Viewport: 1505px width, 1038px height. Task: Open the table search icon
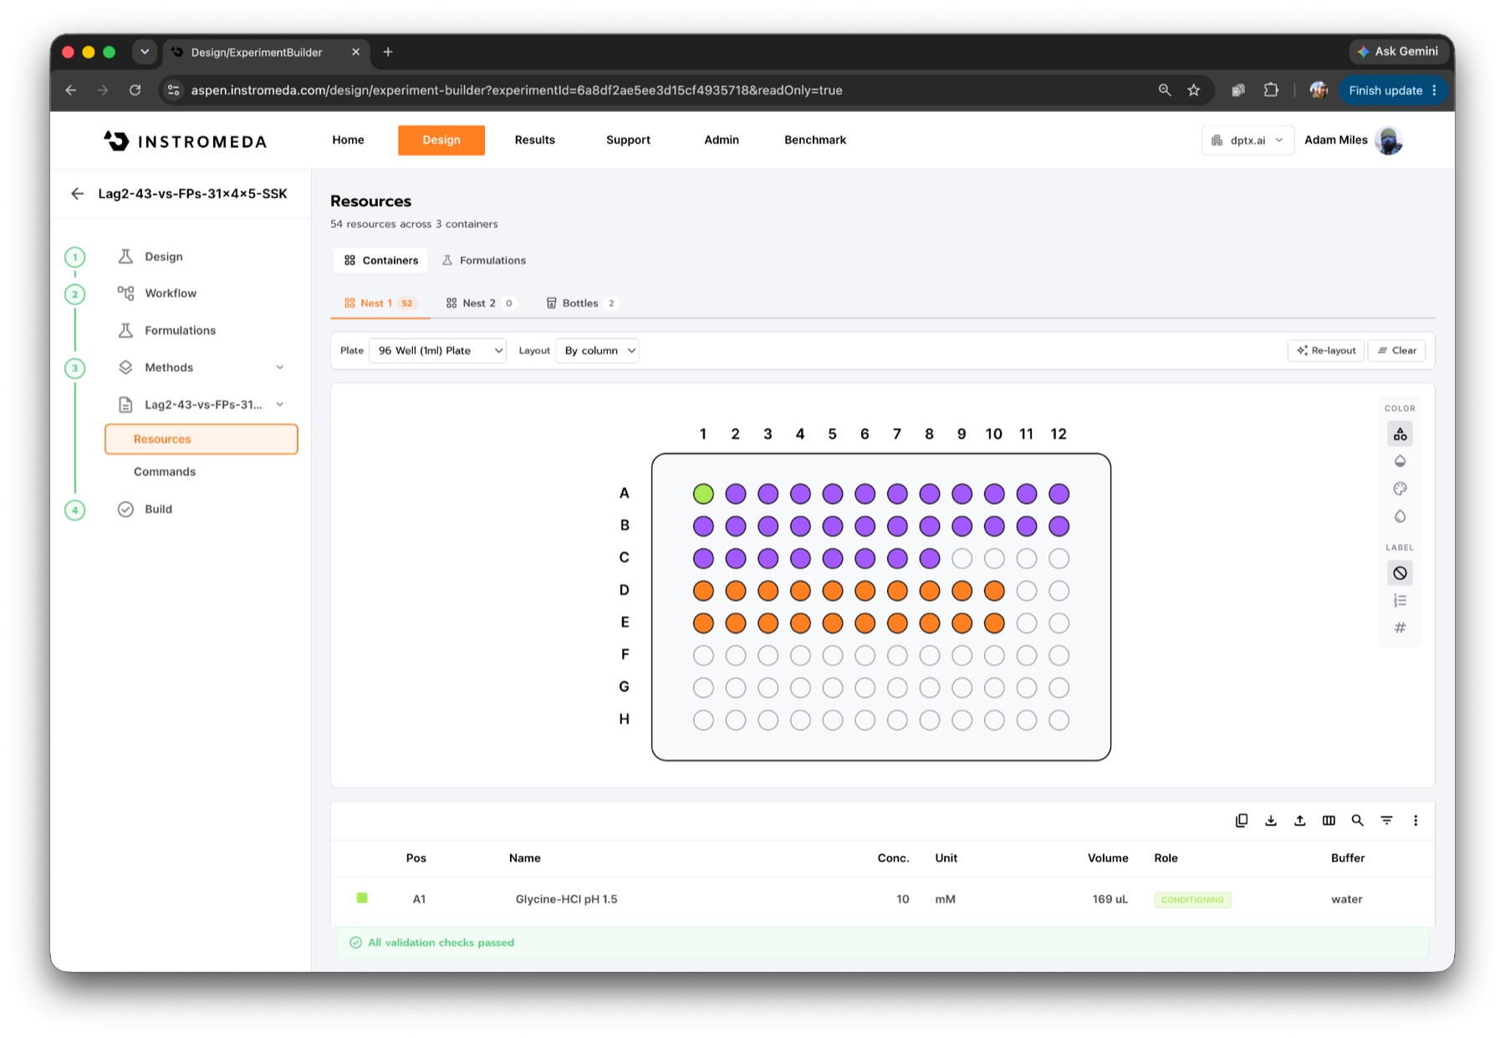tap(1358, 821)
